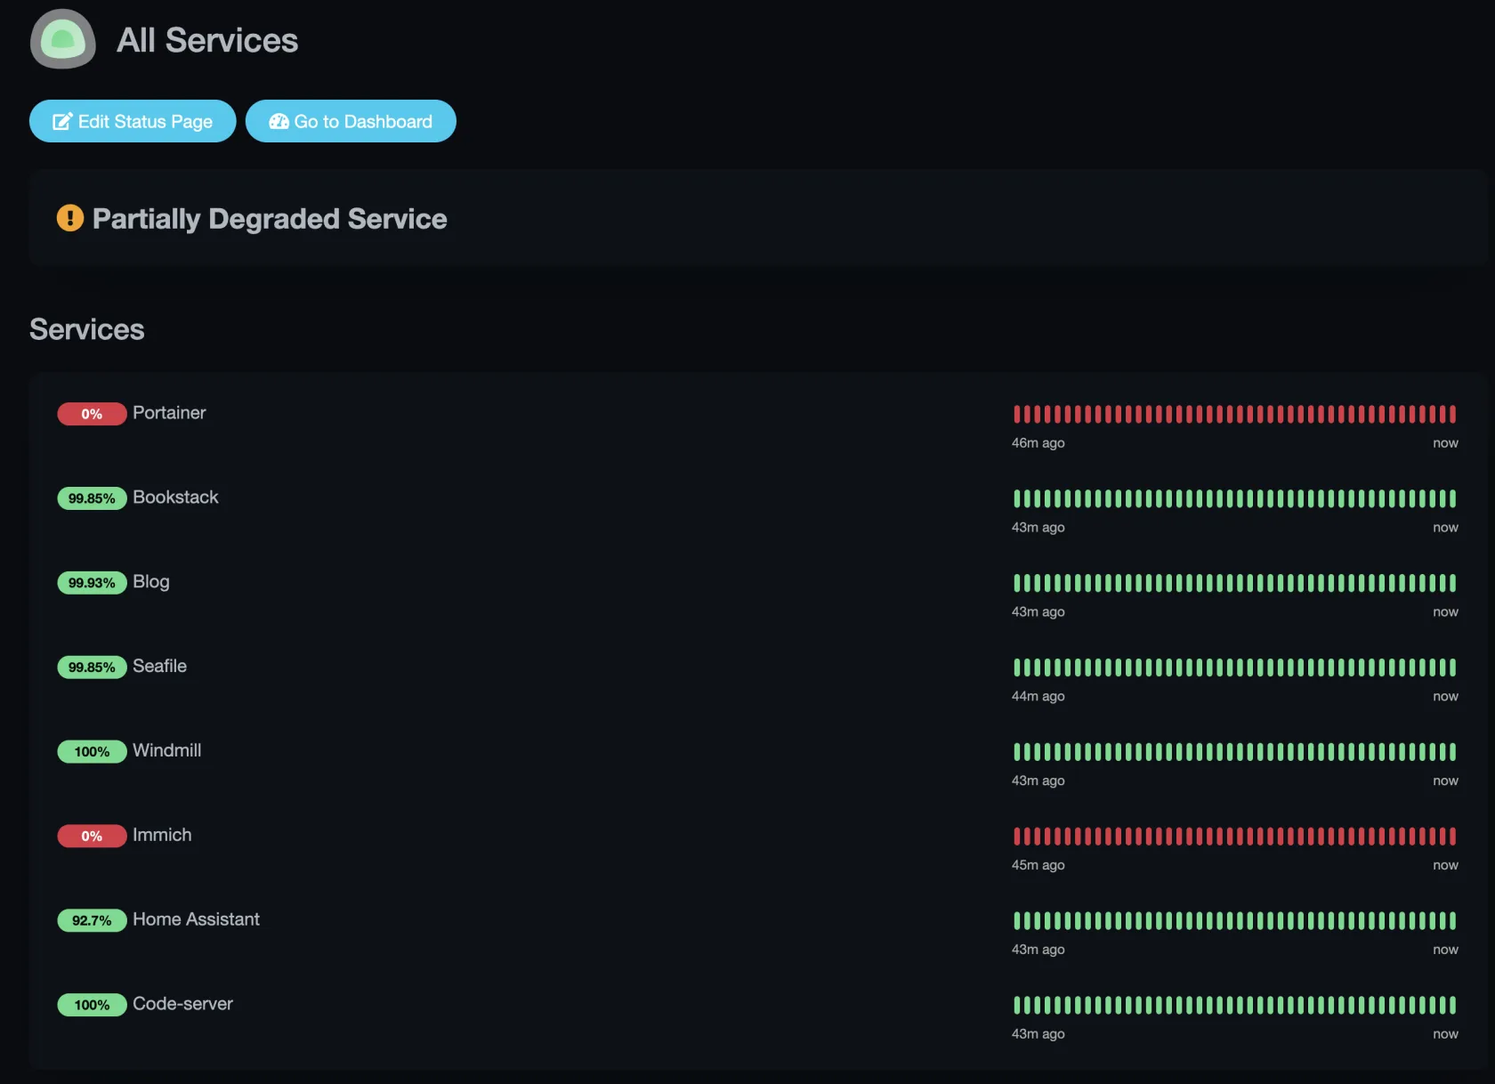
Task: Click the 'now' label in Immich's row
Action: click(1445, 864)
